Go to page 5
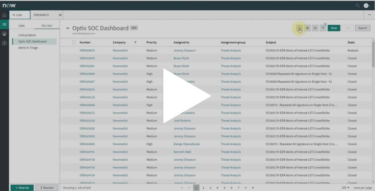Image resolution: width=375 pixels, height=191 pixels. 224,188
